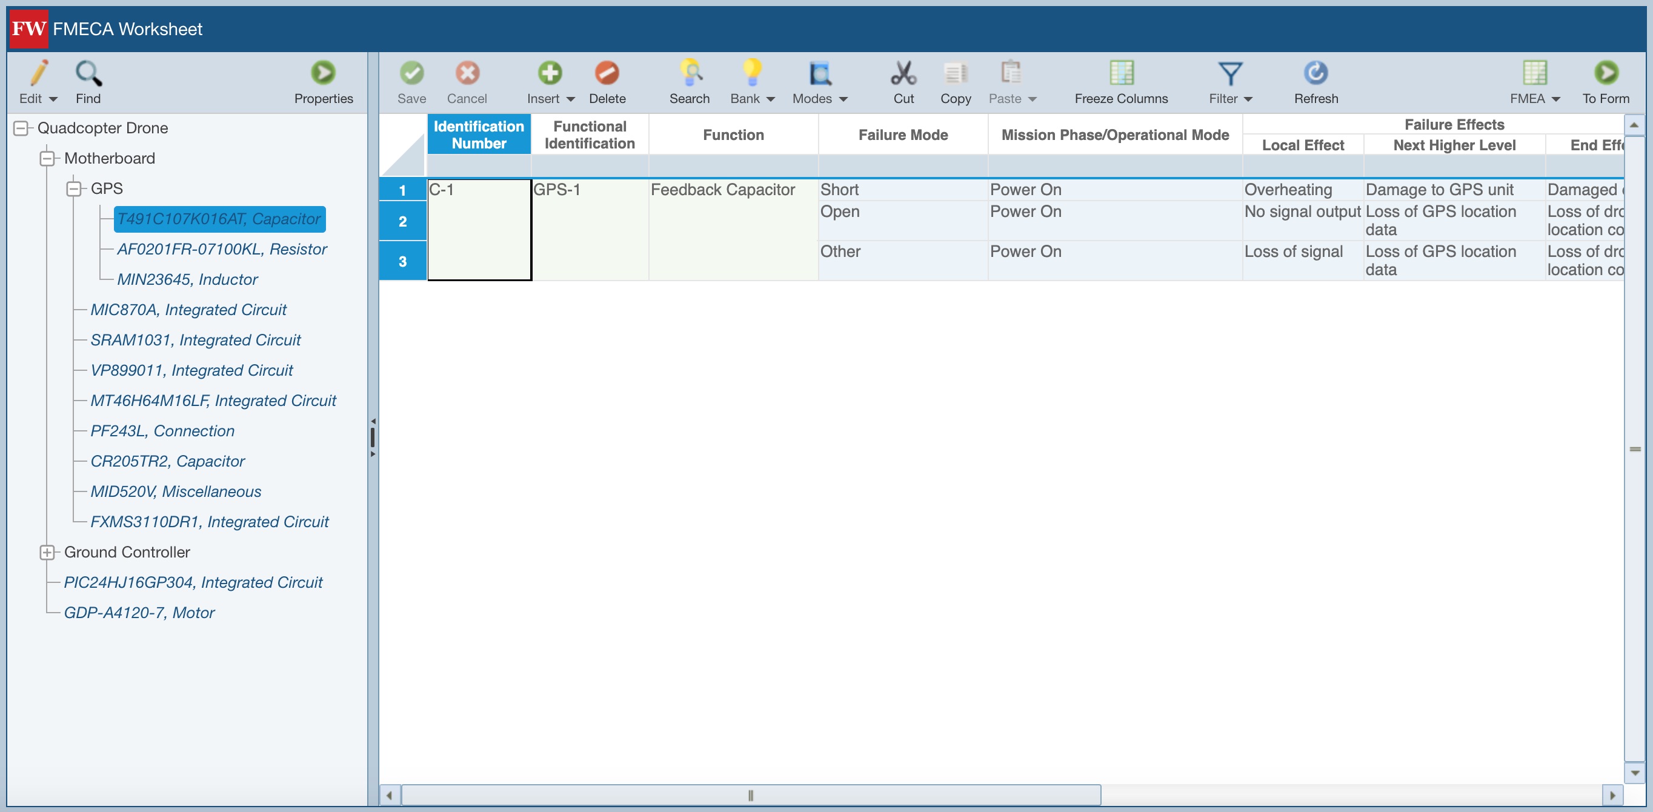Click the Delete red icon

click(x=607, y=73)
